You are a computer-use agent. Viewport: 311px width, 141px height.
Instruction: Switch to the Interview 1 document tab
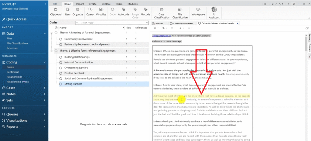point(160,23)
